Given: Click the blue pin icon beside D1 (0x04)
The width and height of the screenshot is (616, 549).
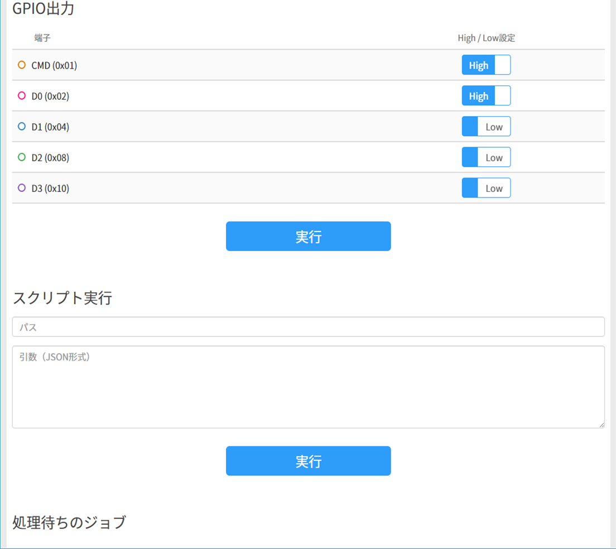Looking at the screenshot, I should [x=21, y=126].
